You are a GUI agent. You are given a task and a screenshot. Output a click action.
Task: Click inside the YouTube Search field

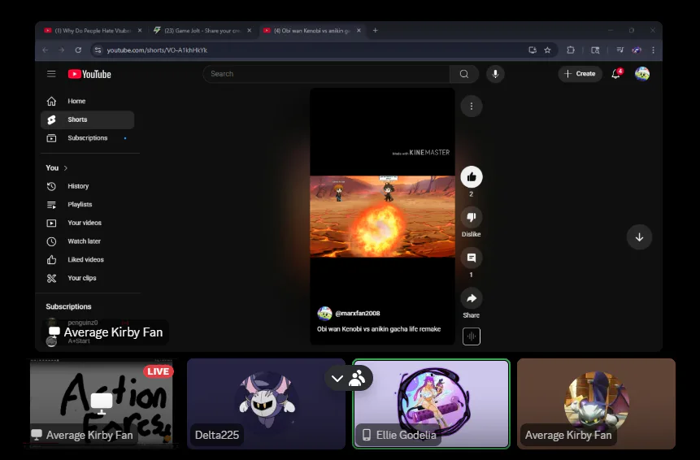tap(326, 74)
